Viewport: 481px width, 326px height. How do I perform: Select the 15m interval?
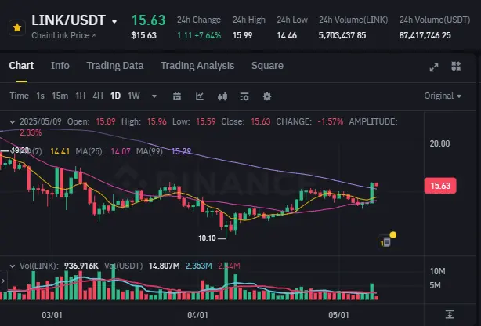(60, 96)
